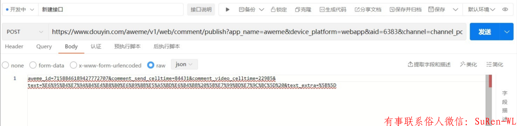Select the none body type radio
517x126 pixels.
tap(5, 65)
